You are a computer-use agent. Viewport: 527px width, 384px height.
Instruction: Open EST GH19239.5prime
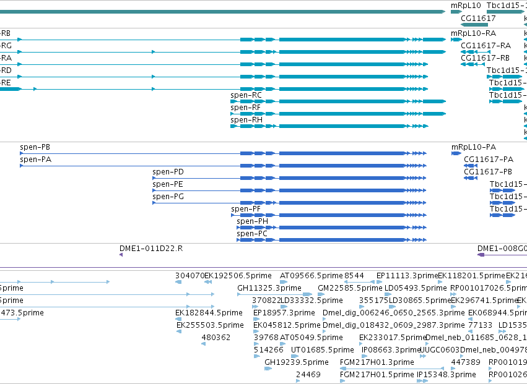coord(297,363)
